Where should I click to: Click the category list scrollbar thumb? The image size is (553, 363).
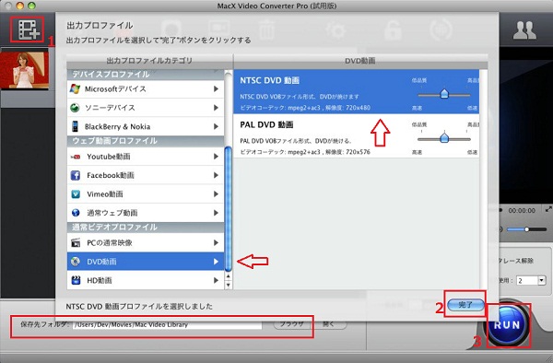(229, 208)
